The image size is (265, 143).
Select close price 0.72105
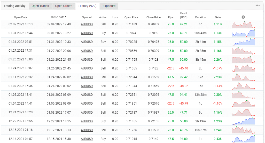(153, 121)
